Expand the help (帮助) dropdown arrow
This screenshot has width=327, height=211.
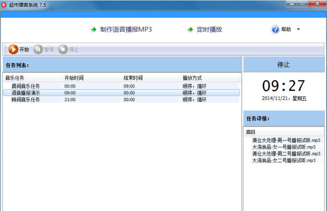coord(298,29)
